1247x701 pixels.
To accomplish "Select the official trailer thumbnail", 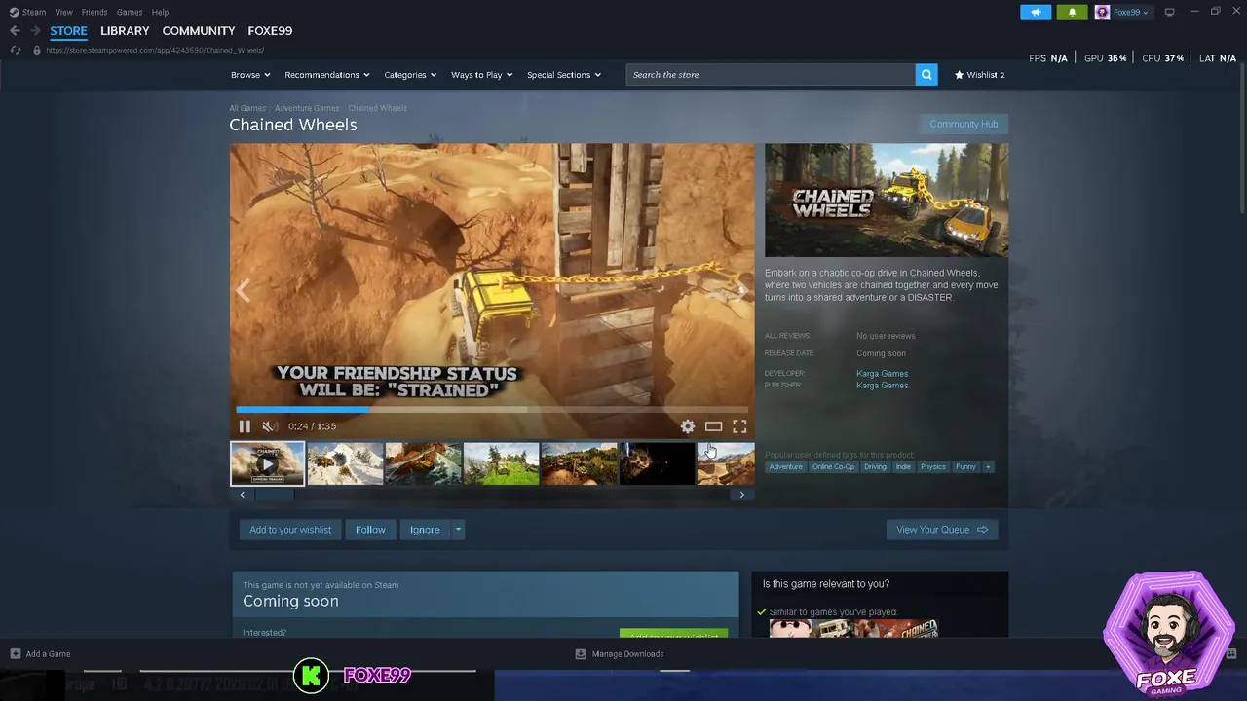I will click(267, 463).
